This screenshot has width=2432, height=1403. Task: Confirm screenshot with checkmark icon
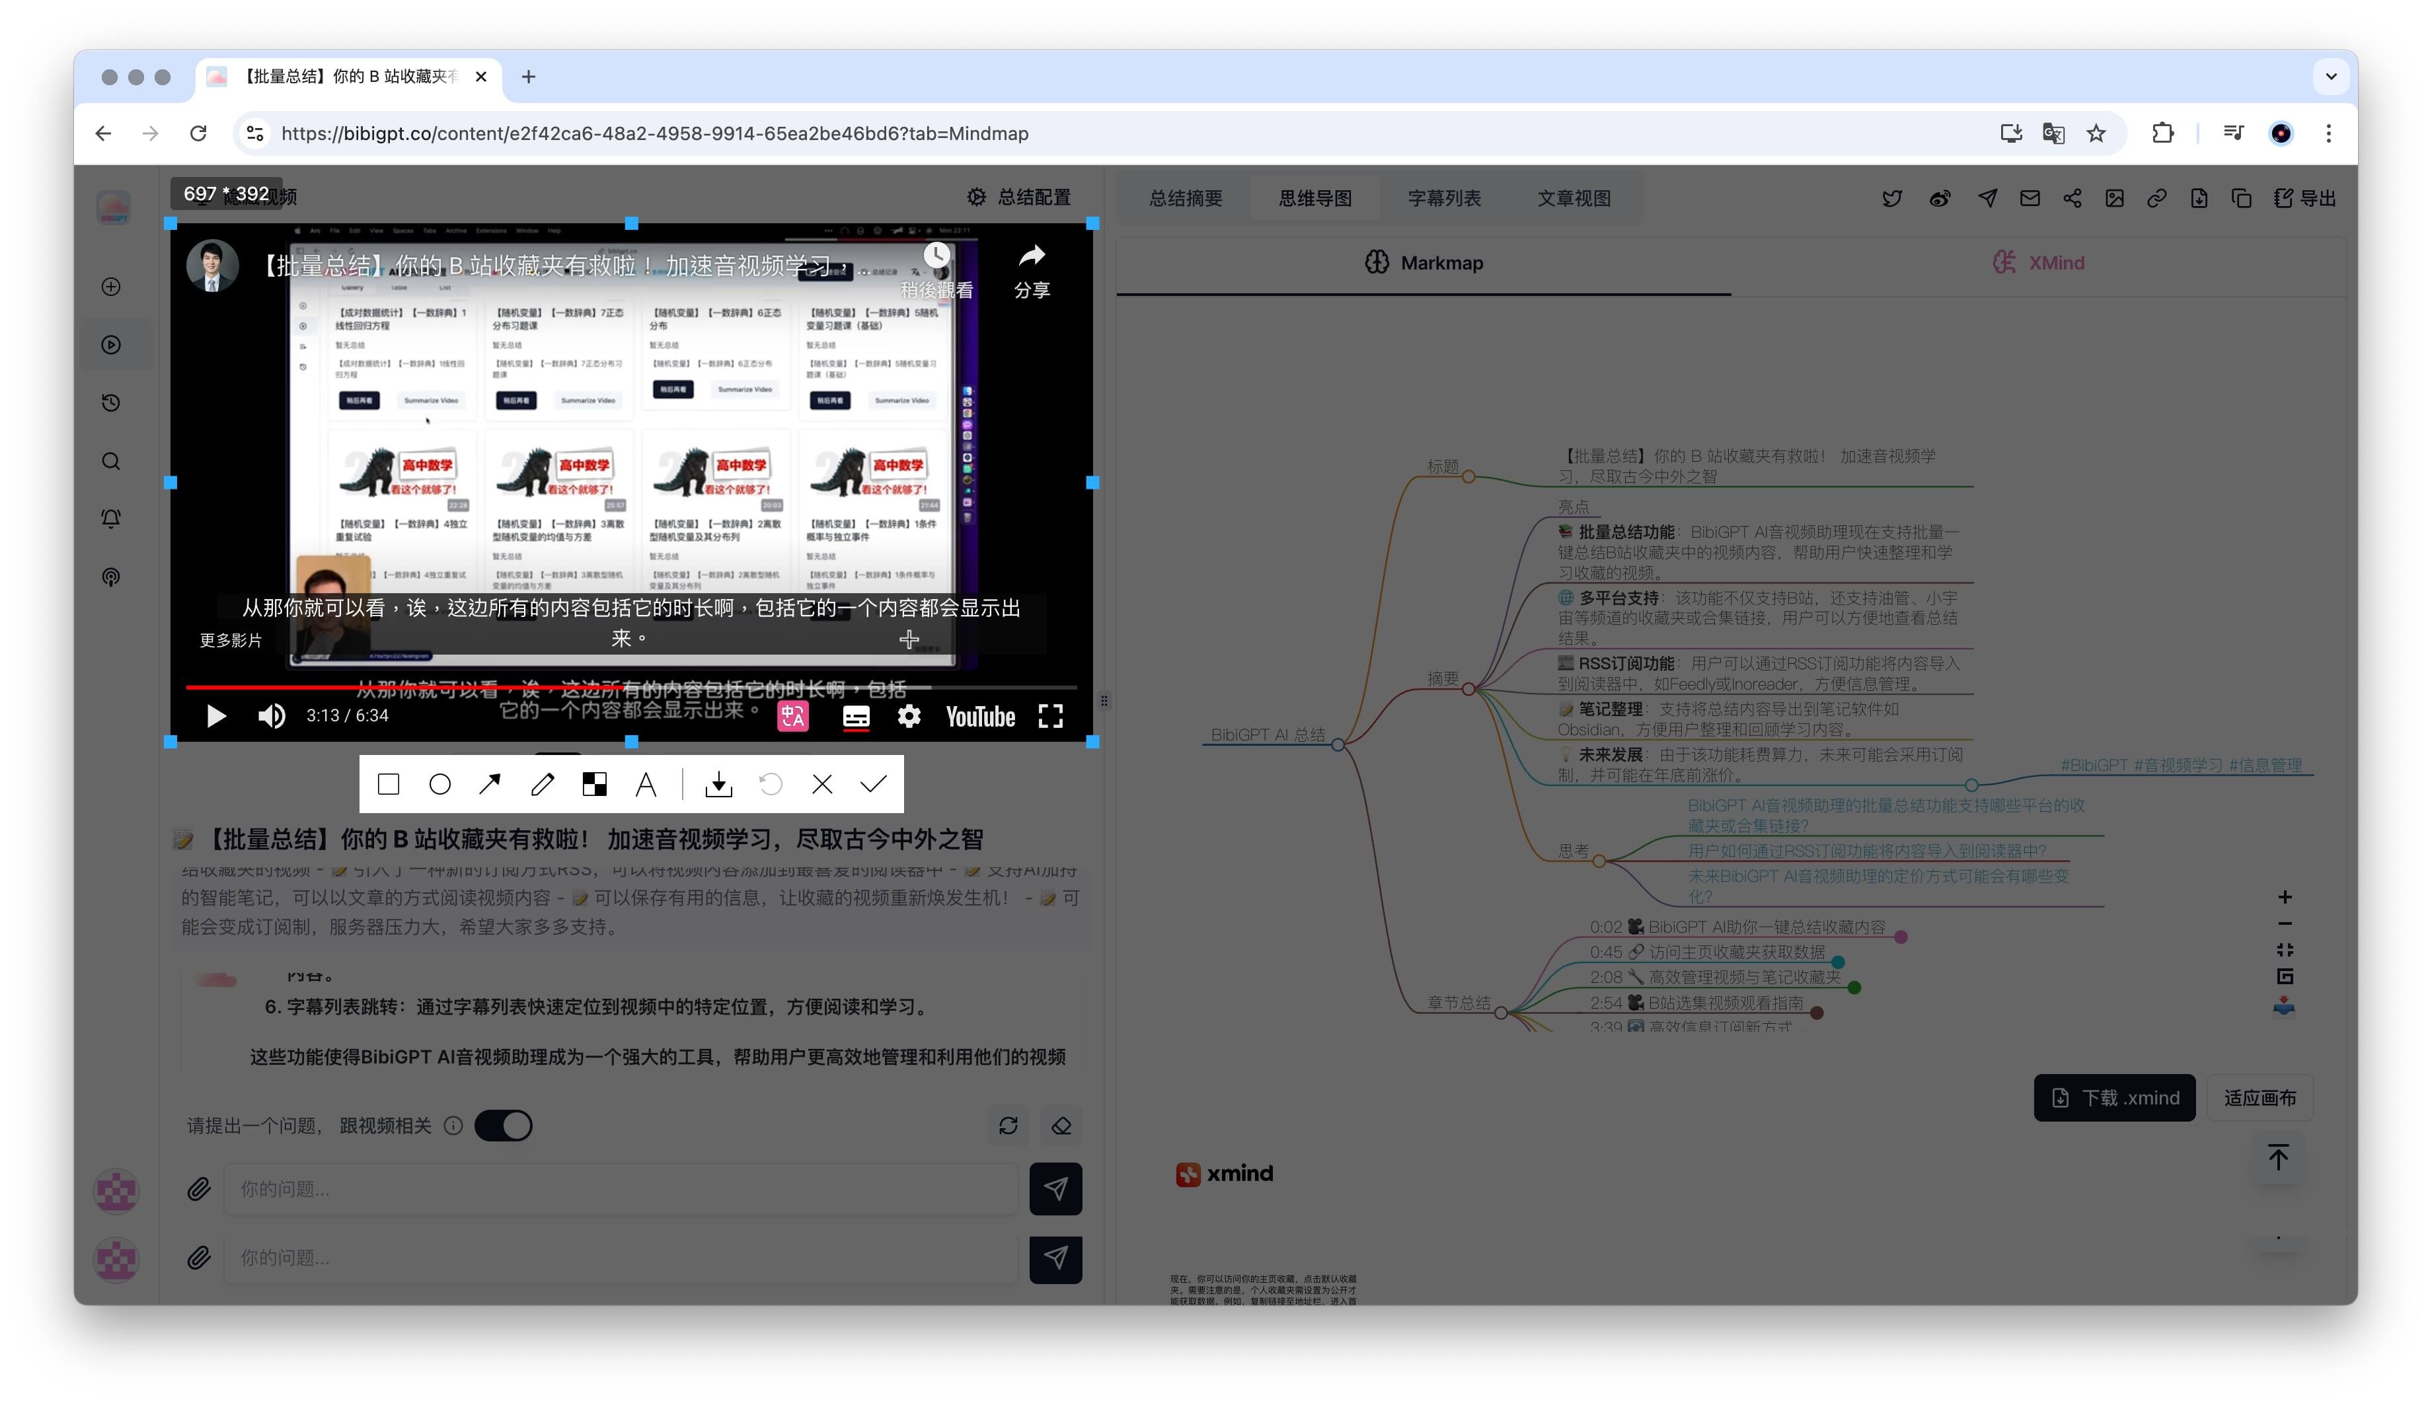pyautogui.click(x=873, y=784)
